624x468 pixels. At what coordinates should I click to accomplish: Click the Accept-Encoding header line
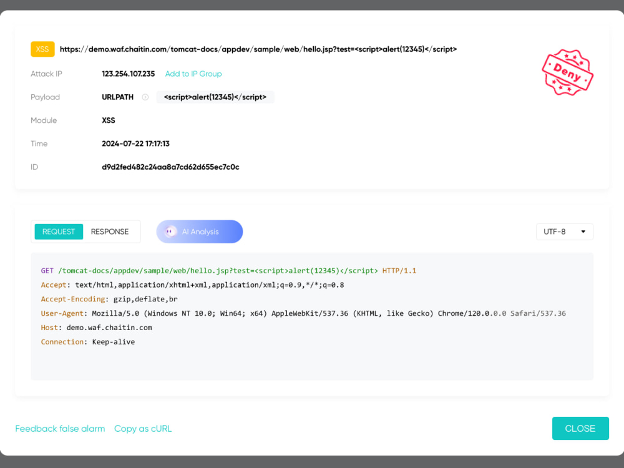click(x=109, y=300)
